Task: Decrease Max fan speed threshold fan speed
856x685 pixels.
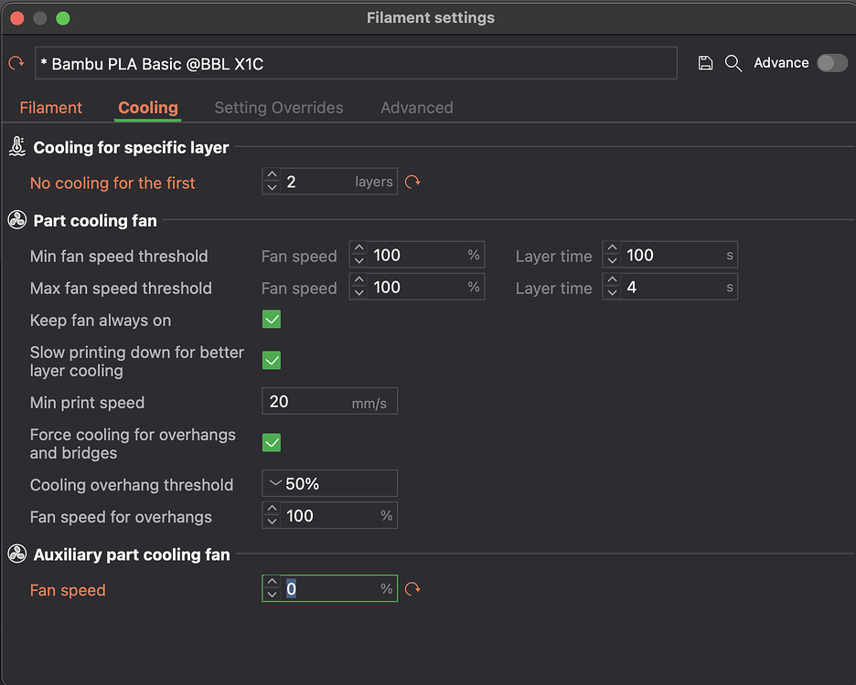Action: point(358,293)
